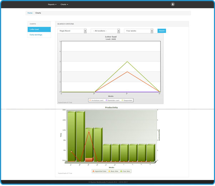Toggle Appointed time legend item

[99, 171]
